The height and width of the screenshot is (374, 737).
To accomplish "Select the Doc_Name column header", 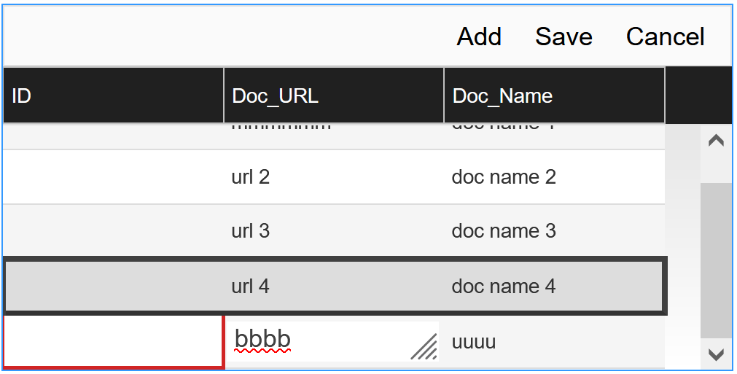I will (x=554, y=96).
